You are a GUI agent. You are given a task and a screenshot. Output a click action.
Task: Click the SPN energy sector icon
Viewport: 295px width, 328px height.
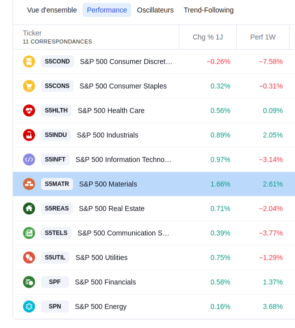pyautogui.click(x=29, y=306)
